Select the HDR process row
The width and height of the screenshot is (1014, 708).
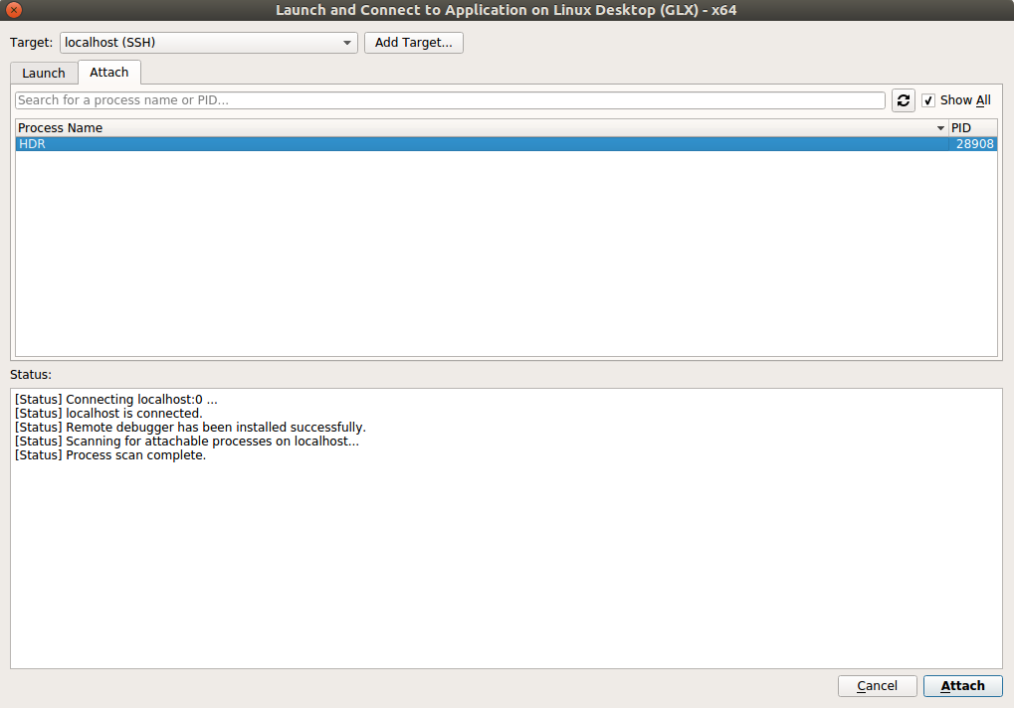pyautogui.click(x=506, y=144)
